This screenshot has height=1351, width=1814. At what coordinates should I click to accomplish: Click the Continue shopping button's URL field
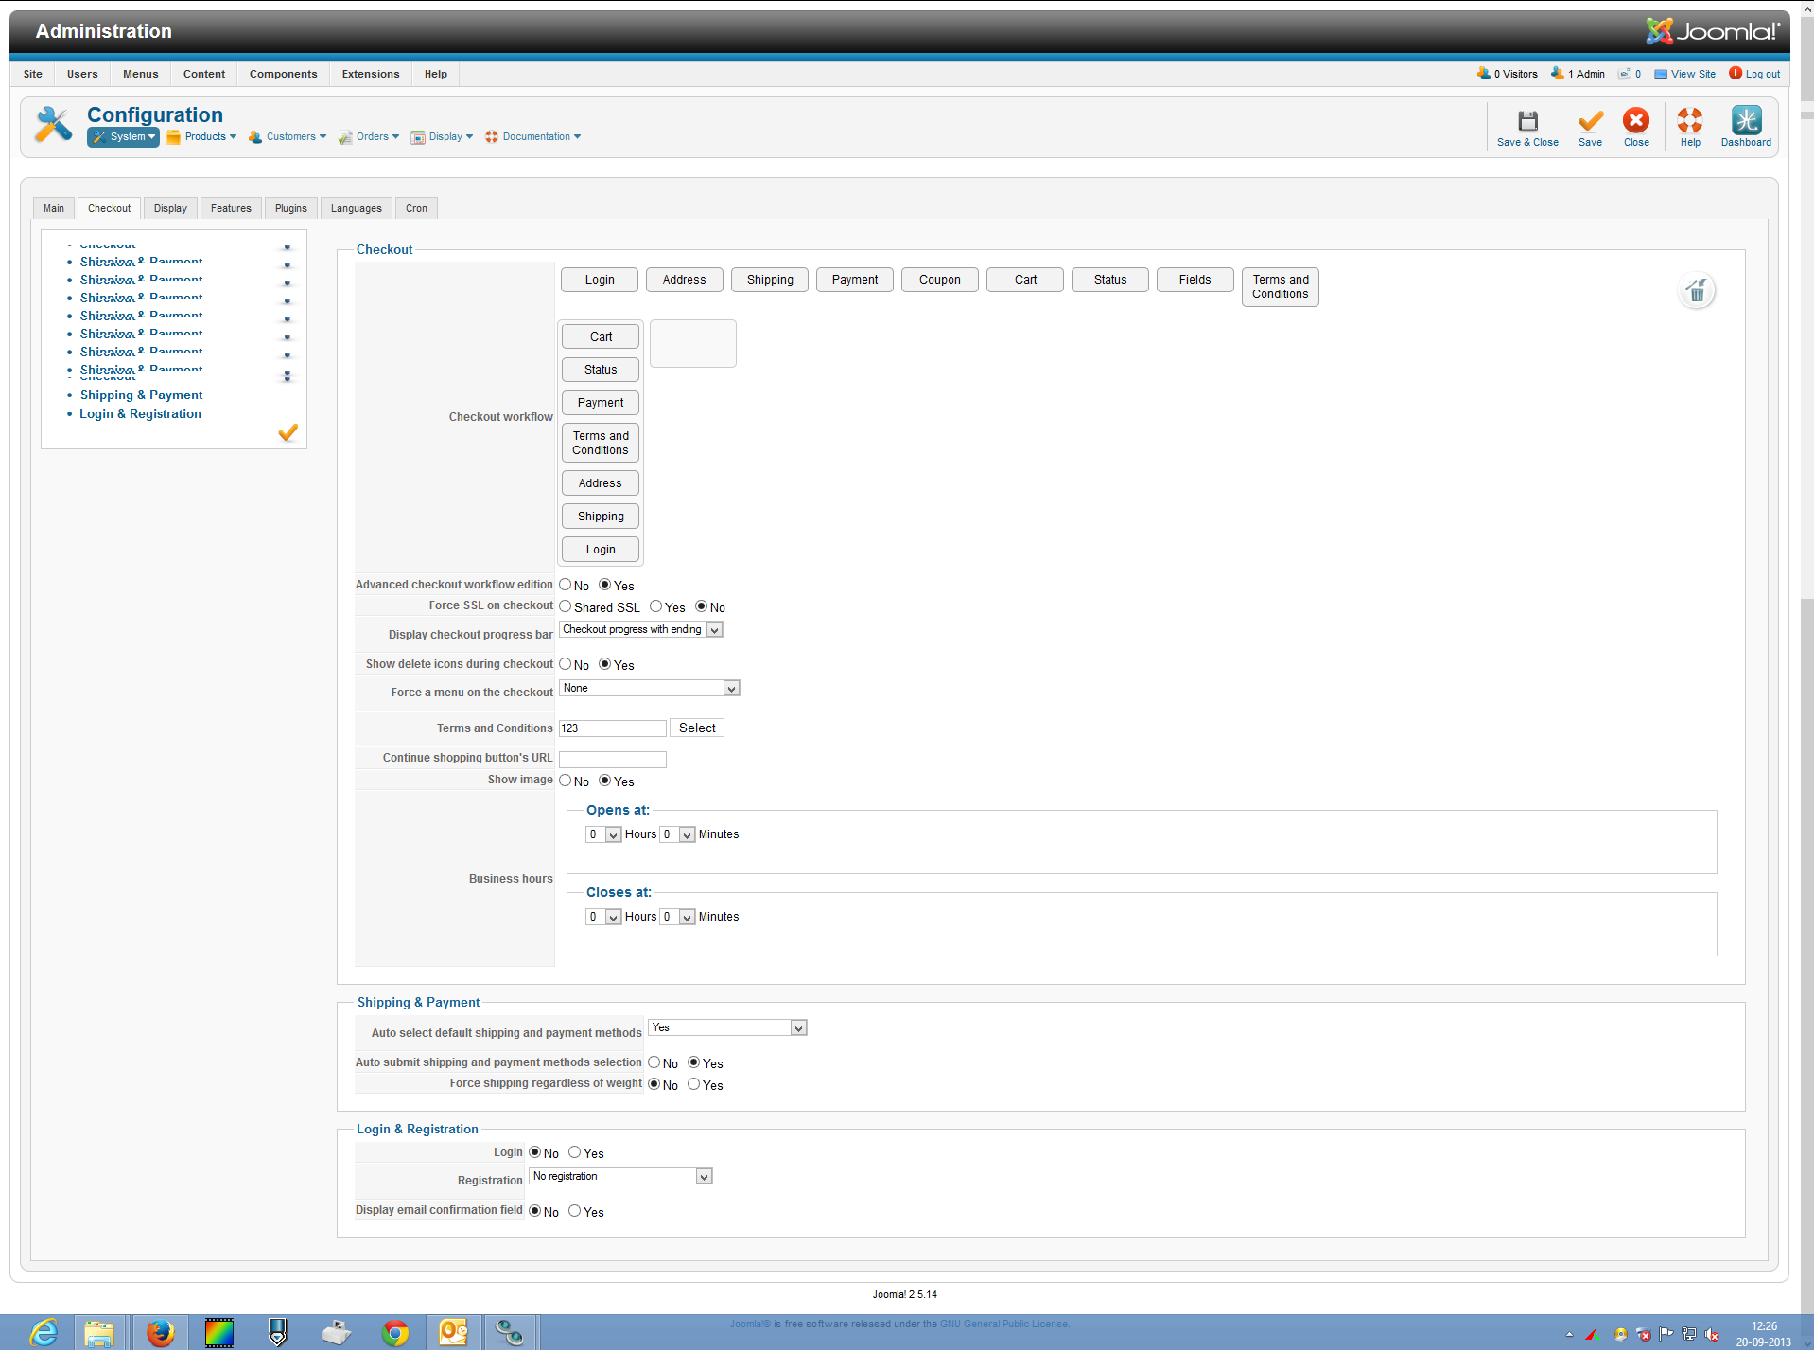click(612, 760)
